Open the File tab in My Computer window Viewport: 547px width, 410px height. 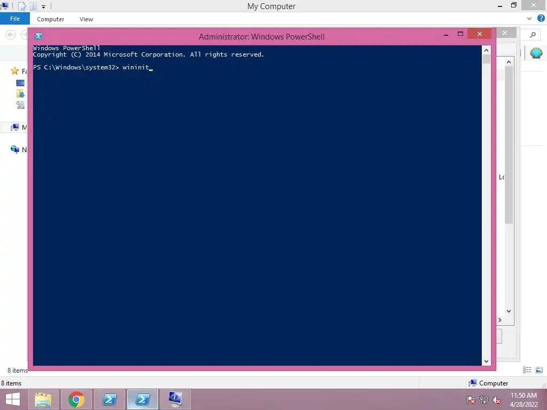click(x=14, y=19)
